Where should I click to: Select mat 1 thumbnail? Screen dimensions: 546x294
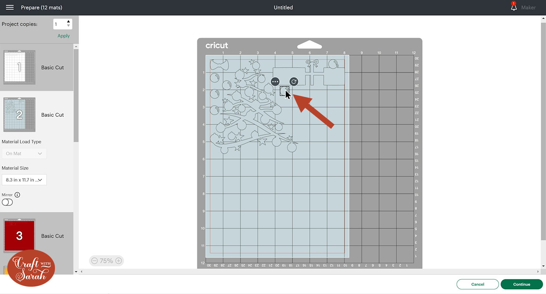point(19,67)
